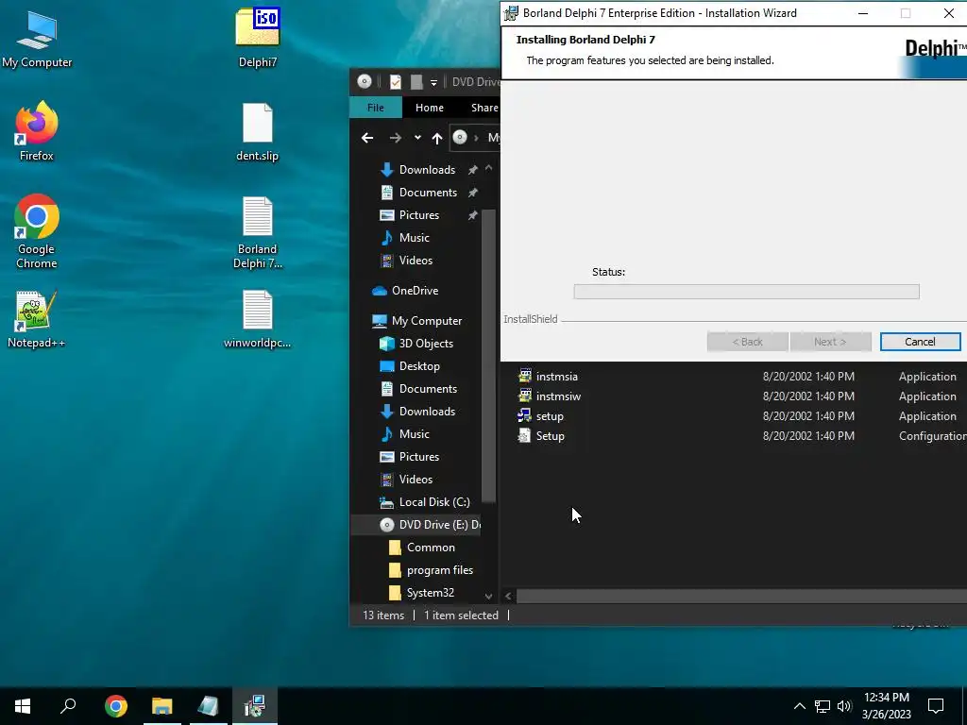Cancel the Delphi 7 installation

(x=920, y=342)
